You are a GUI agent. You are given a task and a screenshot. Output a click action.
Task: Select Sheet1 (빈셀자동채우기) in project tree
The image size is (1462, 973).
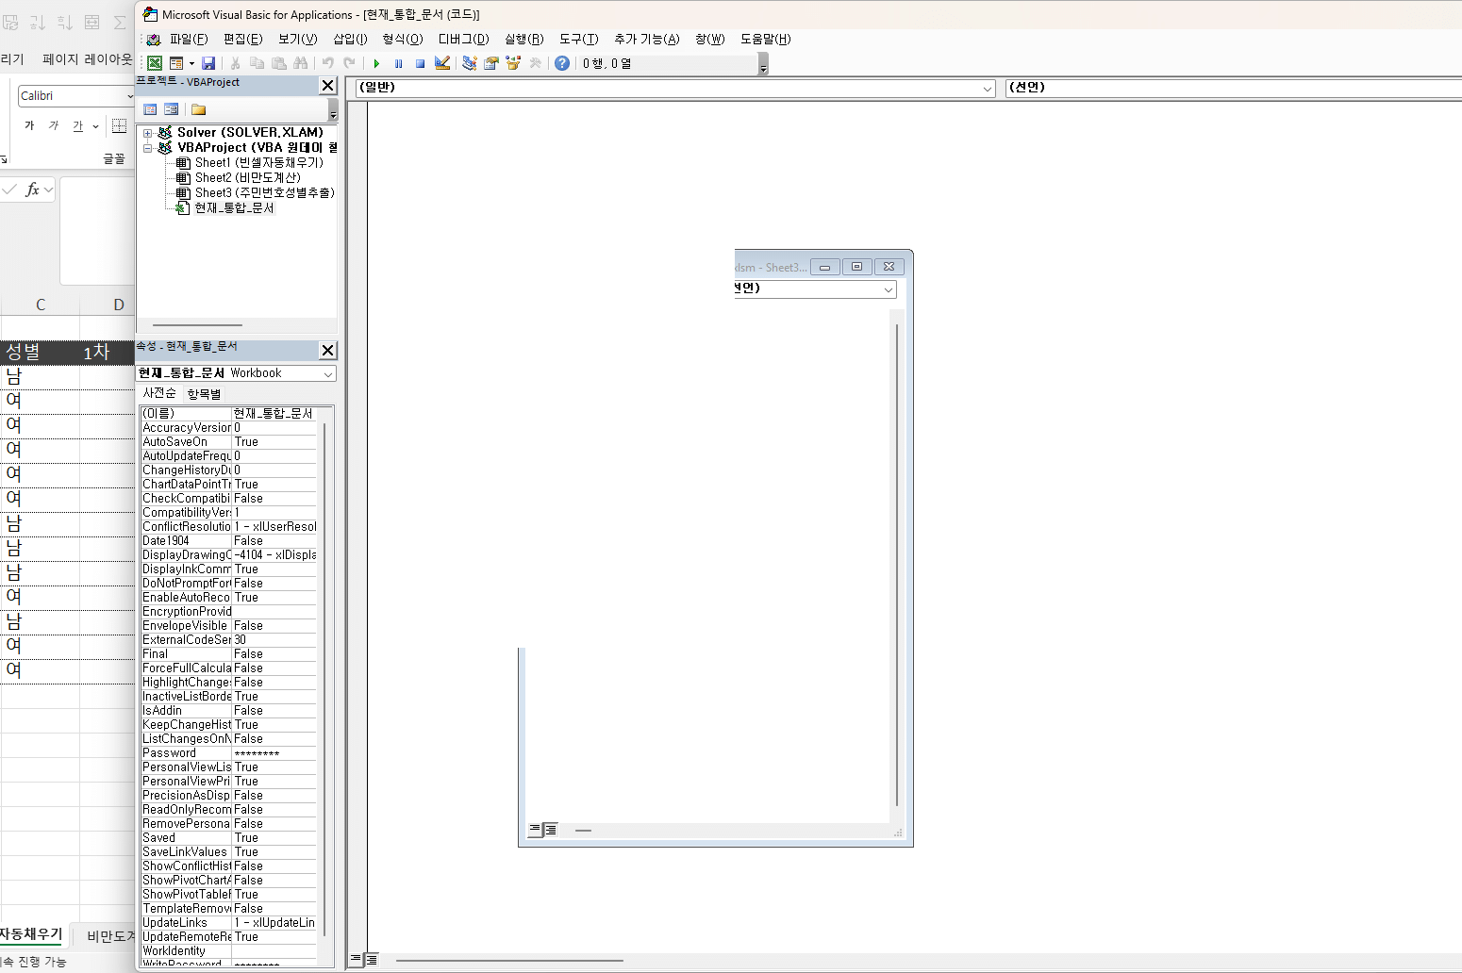pyautogui.click(x=258, y=162)
